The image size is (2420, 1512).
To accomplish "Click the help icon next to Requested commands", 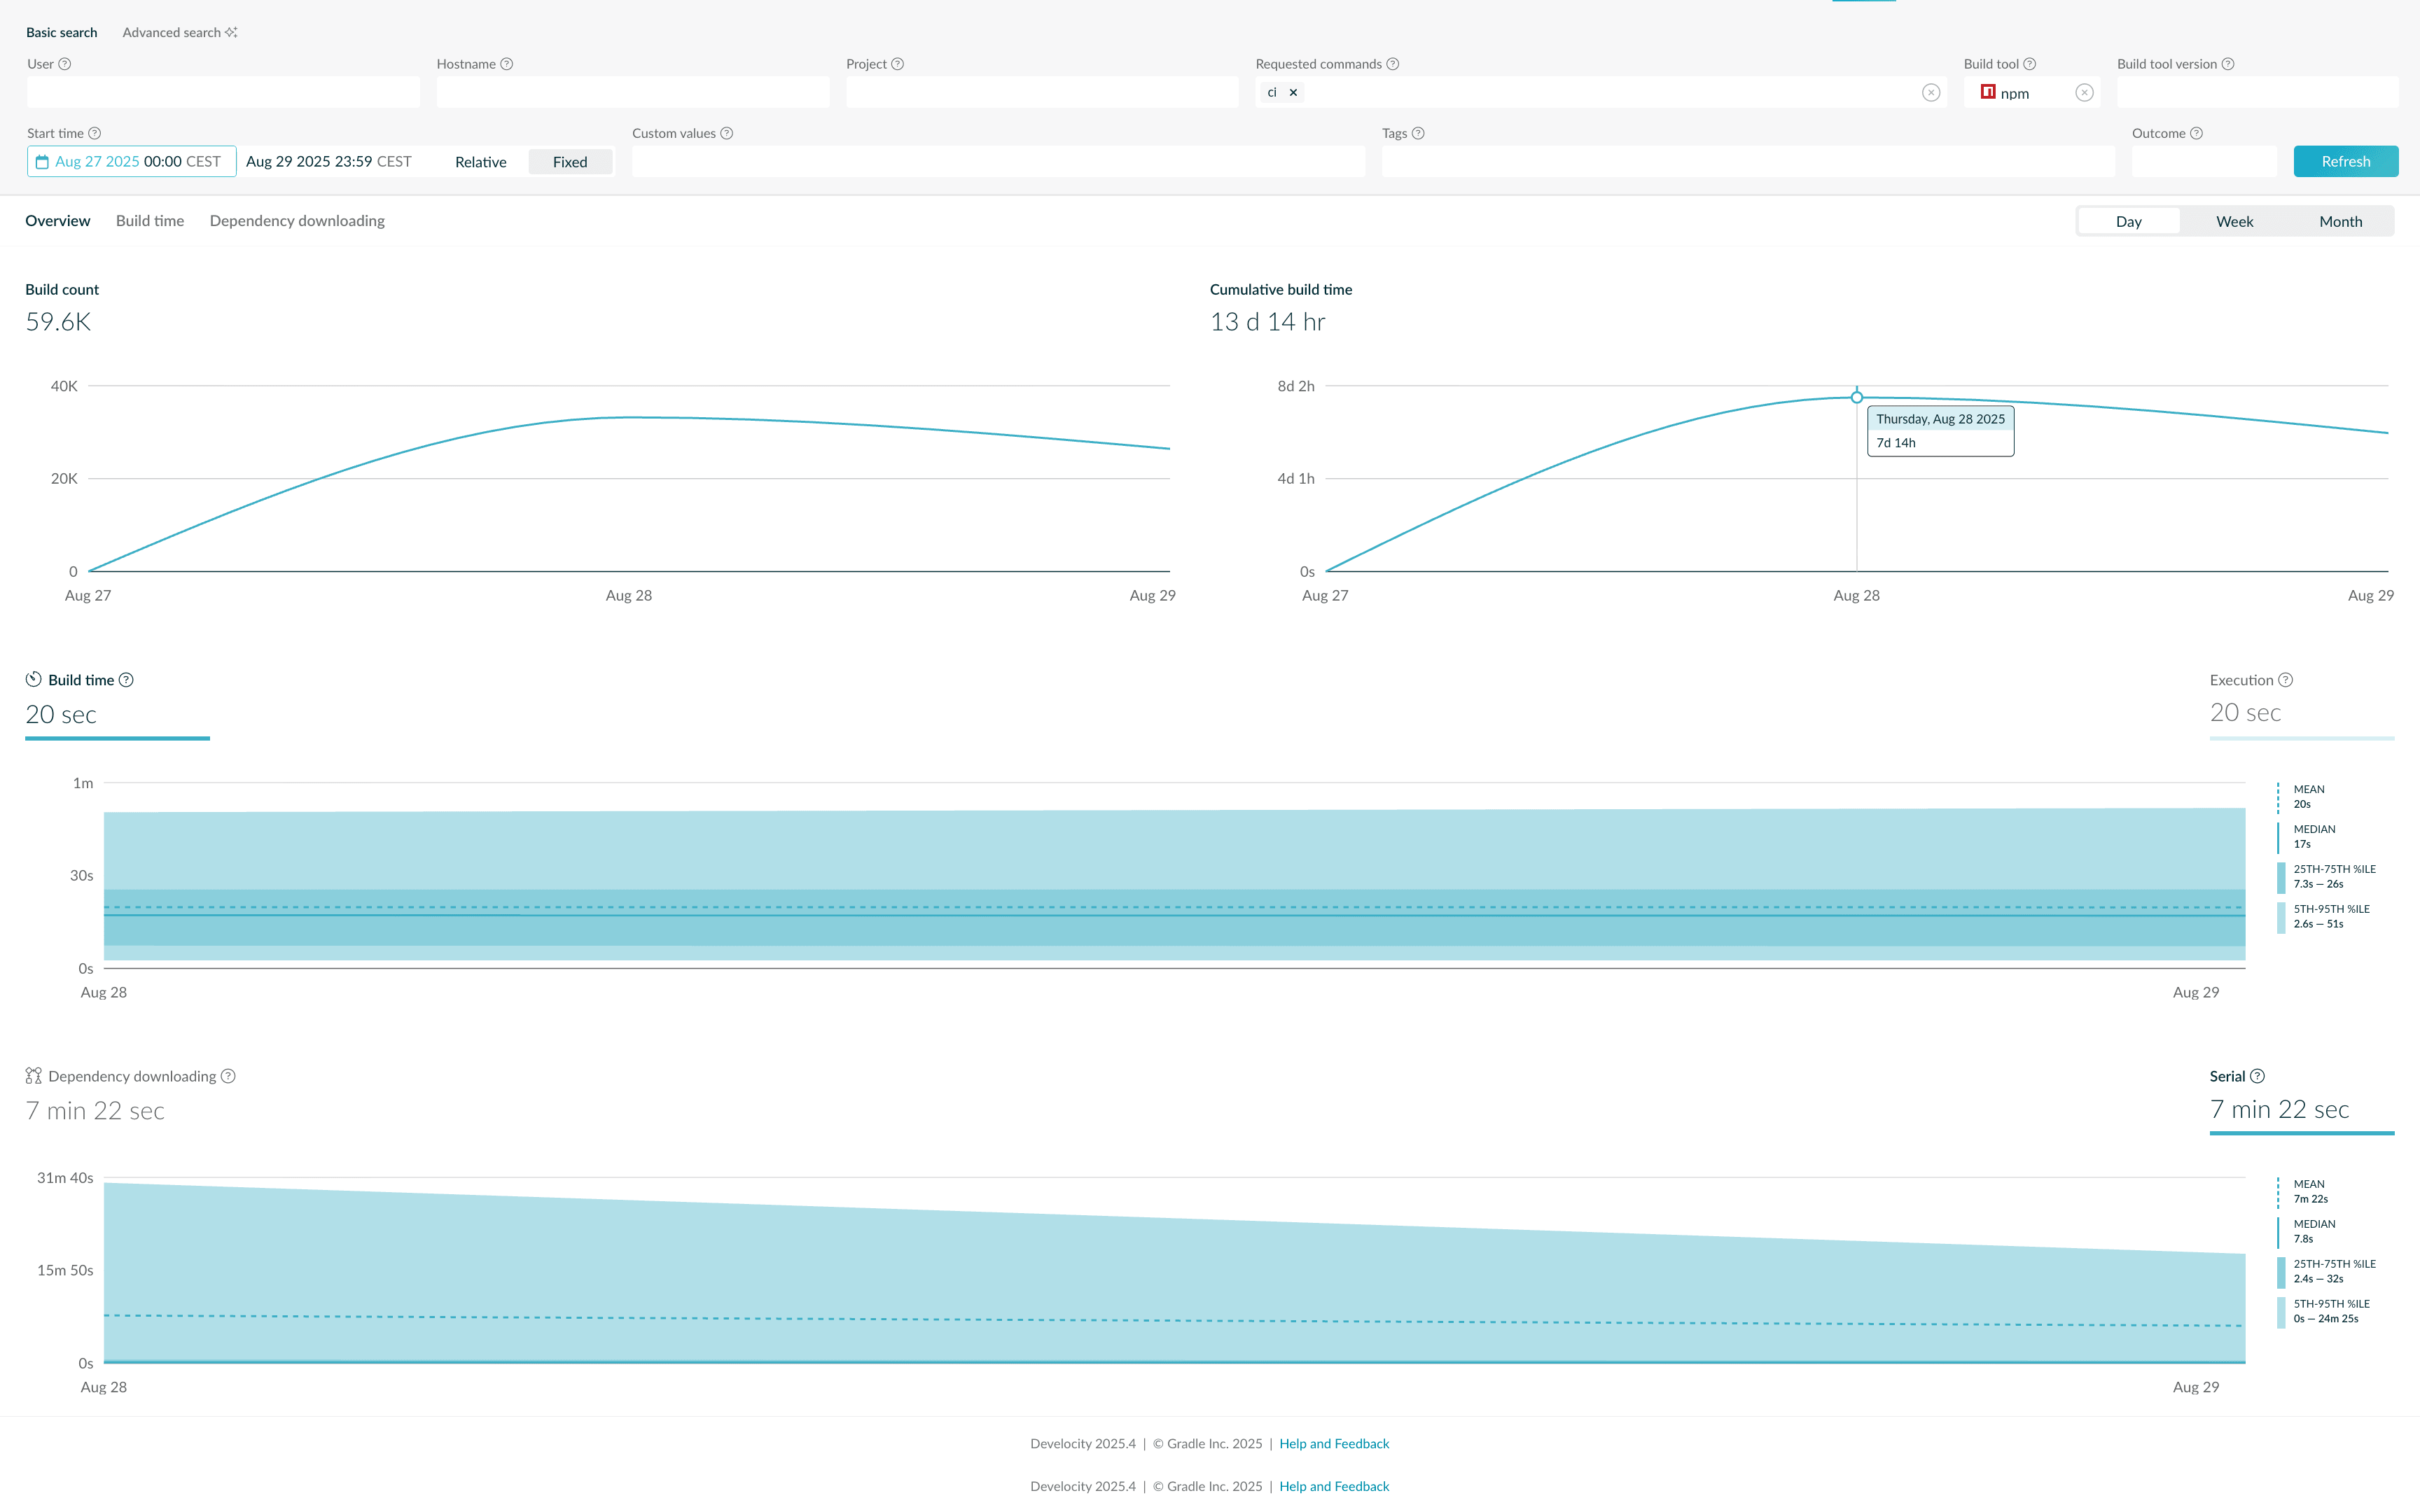I will (x=1392, y=63).
